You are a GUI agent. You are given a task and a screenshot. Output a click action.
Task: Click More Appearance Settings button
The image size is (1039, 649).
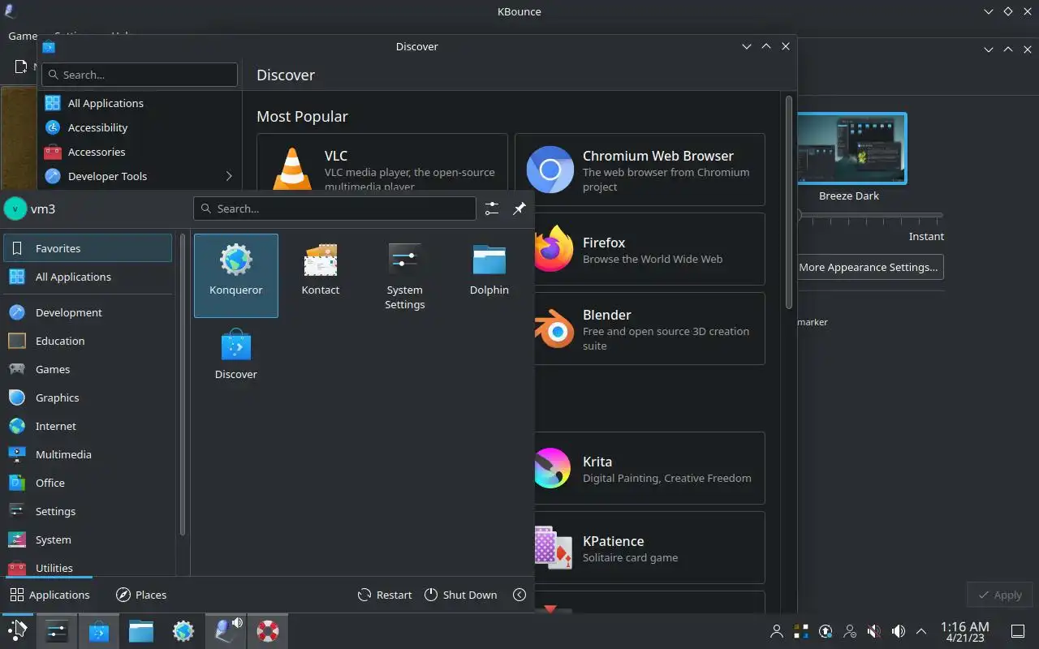pyautogui.click(x=869, y=267)
